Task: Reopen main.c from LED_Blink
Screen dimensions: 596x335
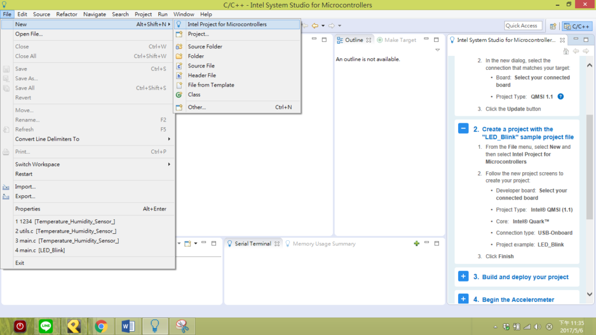Action: [87, 250]
